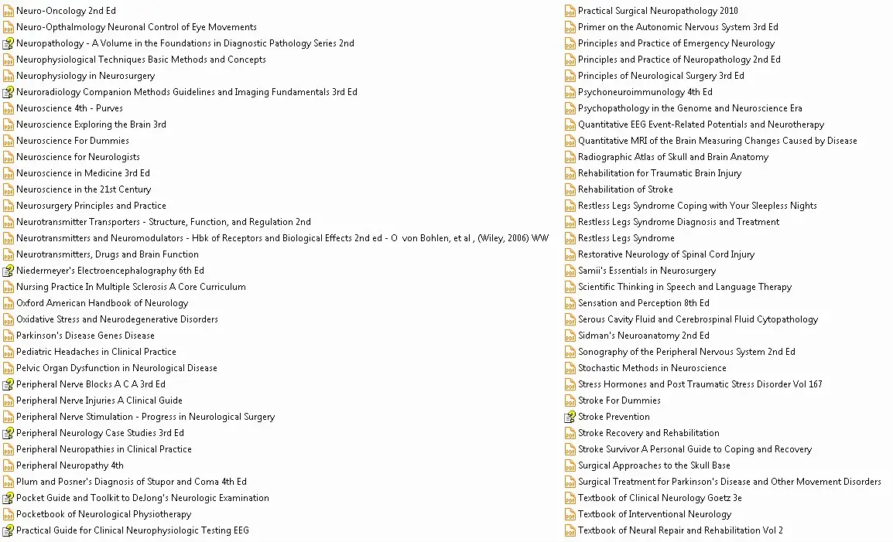Select Pelvic Organ Dysfunction in Neurological Disease
This screenshot has height=542, width=893.
click(117, 368)
